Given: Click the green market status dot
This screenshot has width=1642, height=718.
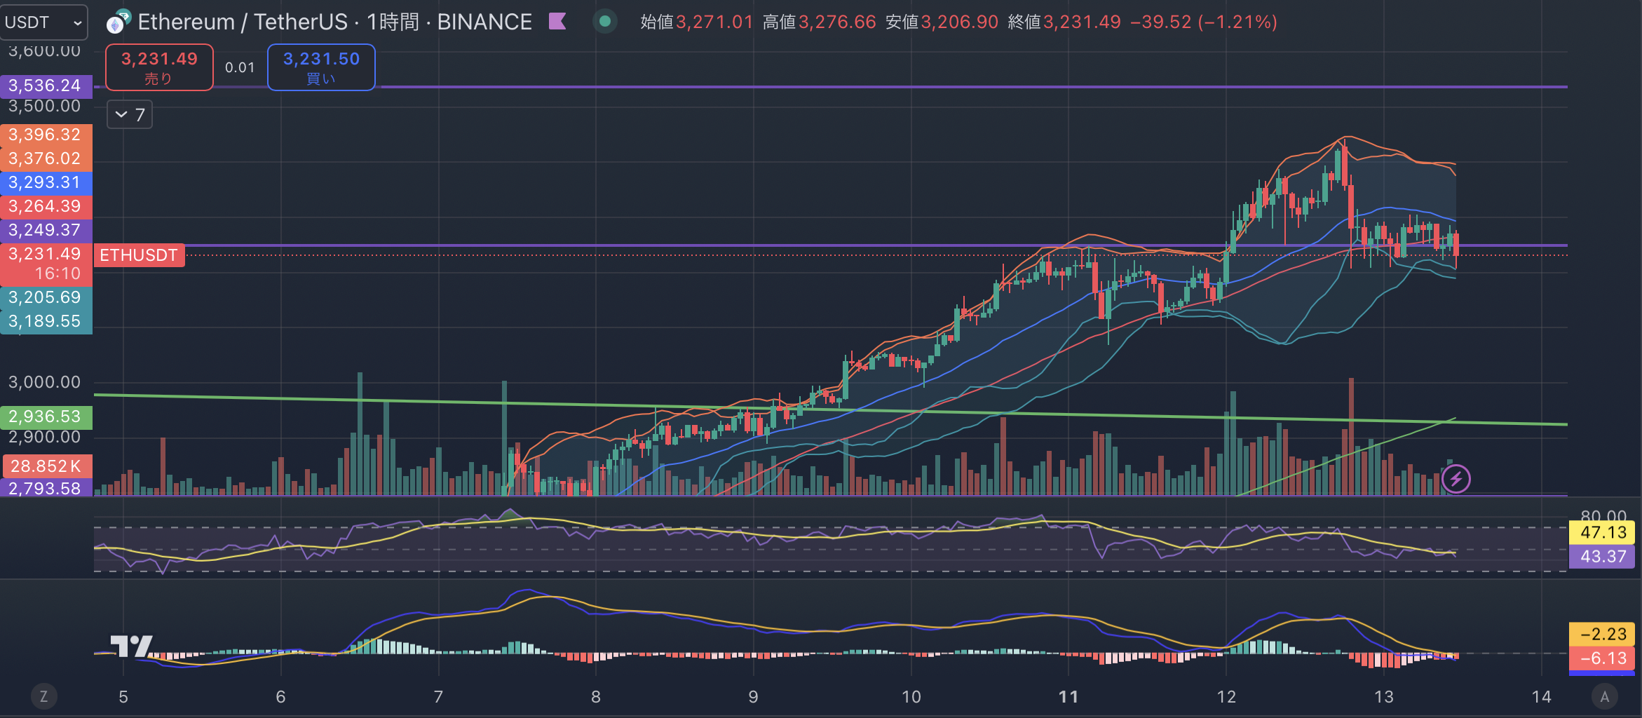Looking at the screenshot, I should coord(605,22).
